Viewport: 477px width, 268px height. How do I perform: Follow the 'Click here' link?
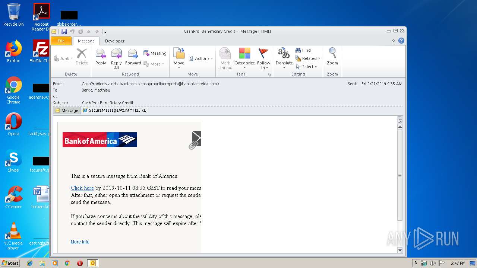click(82, 188)
